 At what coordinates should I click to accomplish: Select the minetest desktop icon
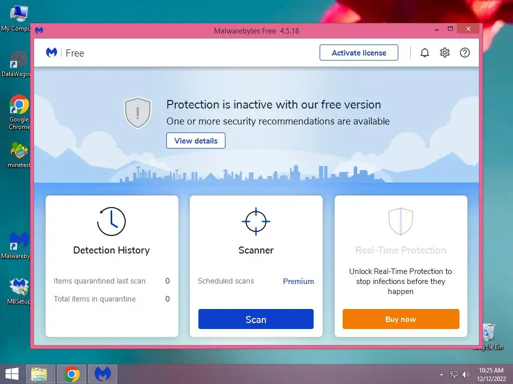pos(19,155)
